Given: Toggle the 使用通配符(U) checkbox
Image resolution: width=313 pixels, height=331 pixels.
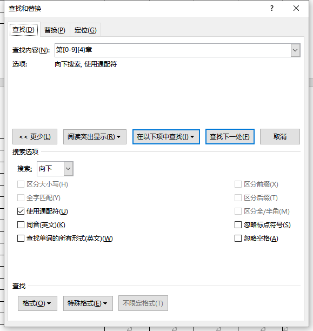Looking at the screenshot, I should tap(21, 211).
